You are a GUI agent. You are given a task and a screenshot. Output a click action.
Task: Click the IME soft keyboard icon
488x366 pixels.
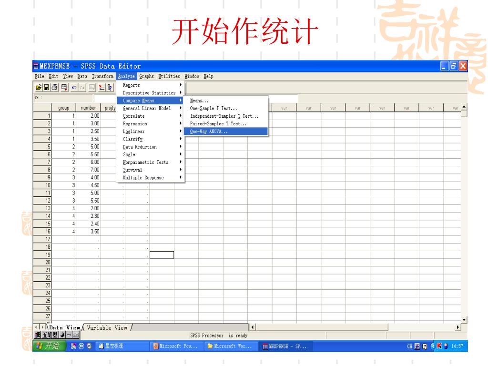tap(76, 335)
